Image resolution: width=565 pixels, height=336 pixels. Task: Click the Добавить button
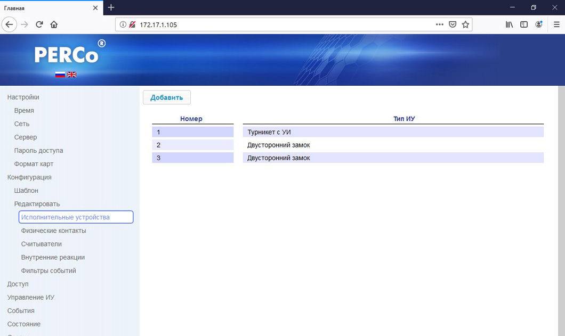[166, 97]
